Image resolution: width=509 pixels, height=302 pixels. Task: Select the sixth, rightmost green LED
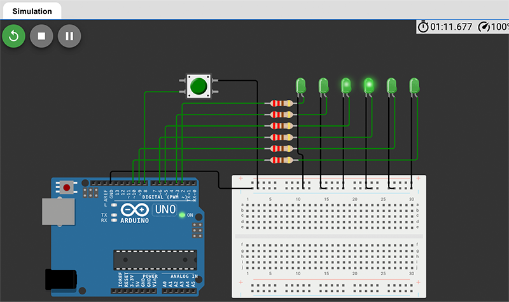(x=414, y=86)
